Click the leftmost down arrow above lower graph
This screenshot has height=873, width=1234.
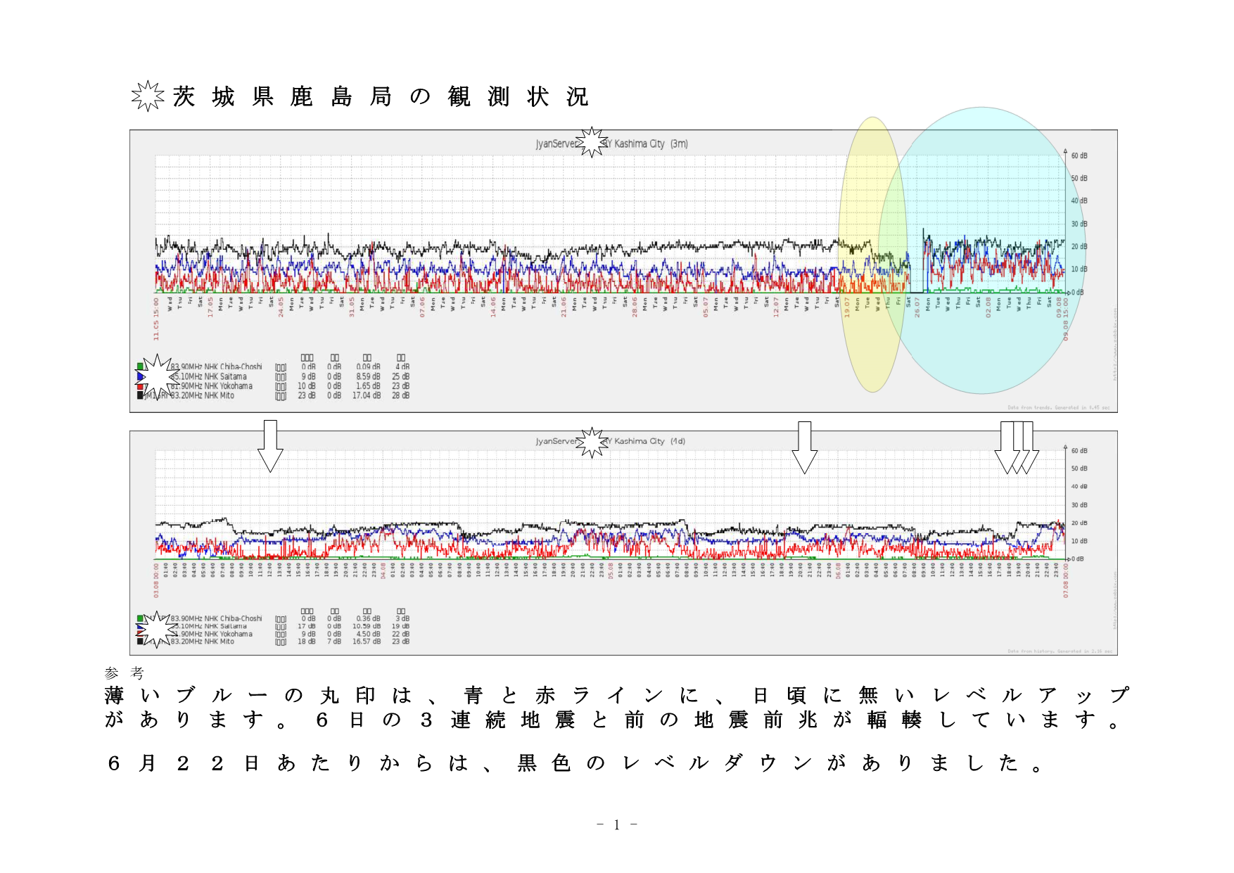tap(270, 446)
